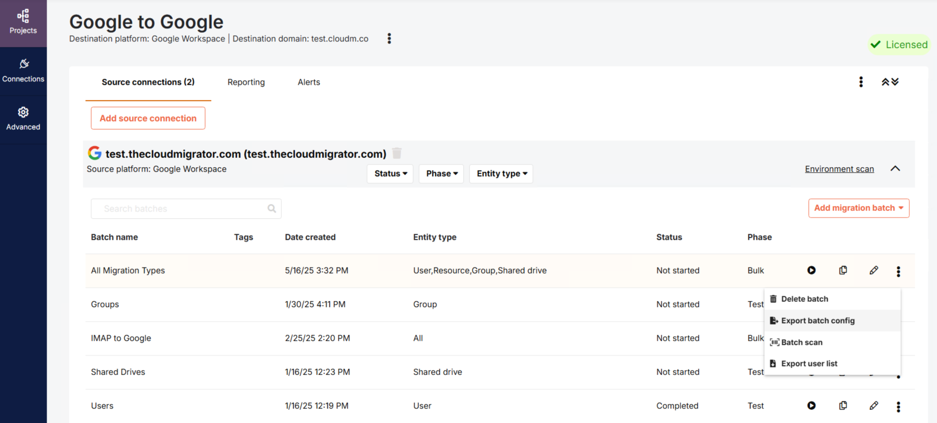The height and width of the screenshot is (423, 937).
Task: Choose Export batch config from the menu
Action: 832,321
